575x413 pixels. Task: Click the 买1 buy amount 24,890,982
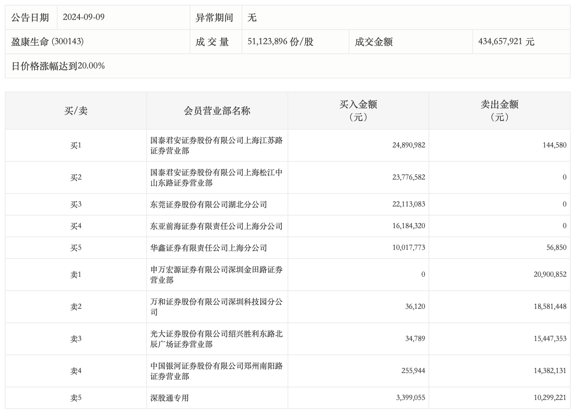[x=408, y=145]
